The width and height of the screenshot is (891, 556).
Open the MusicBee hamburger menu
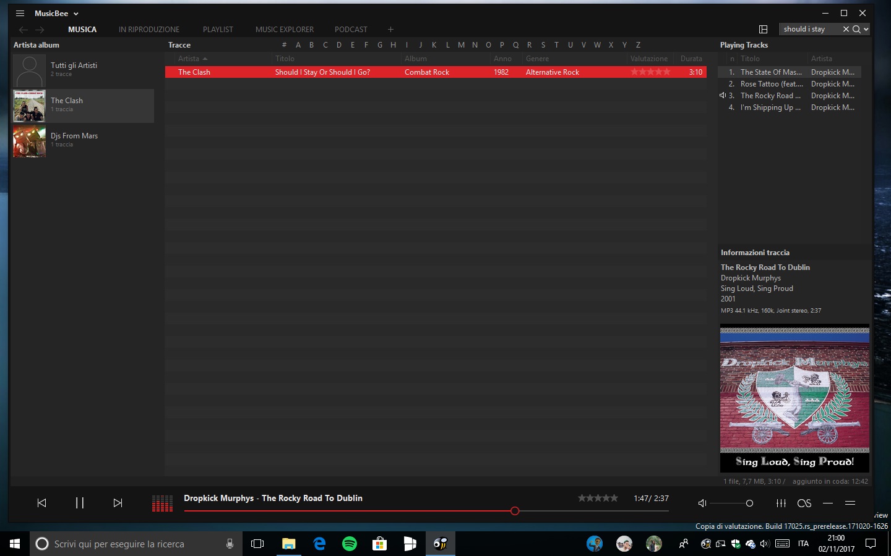pos(20,13)
